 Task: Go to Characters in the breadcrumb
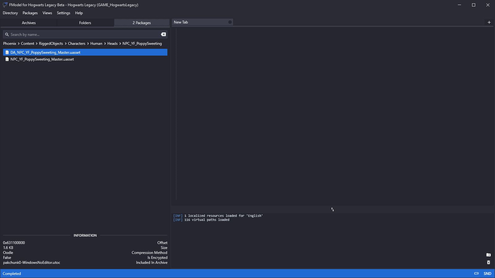(x=76, y=44)
